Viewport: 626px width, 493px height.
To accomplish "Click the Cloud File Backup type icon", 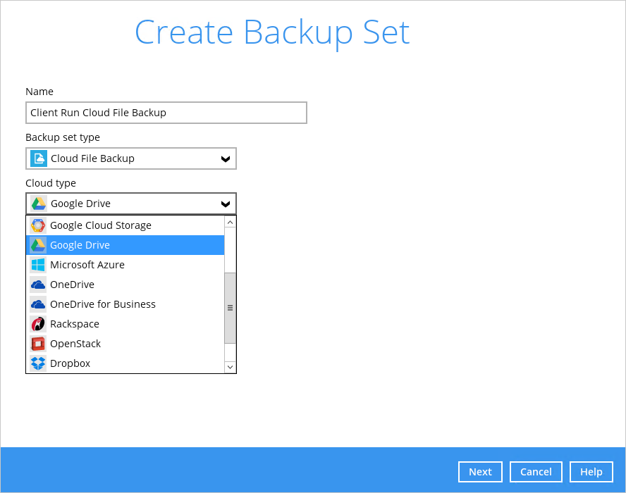I will click(x=39, y=158).
